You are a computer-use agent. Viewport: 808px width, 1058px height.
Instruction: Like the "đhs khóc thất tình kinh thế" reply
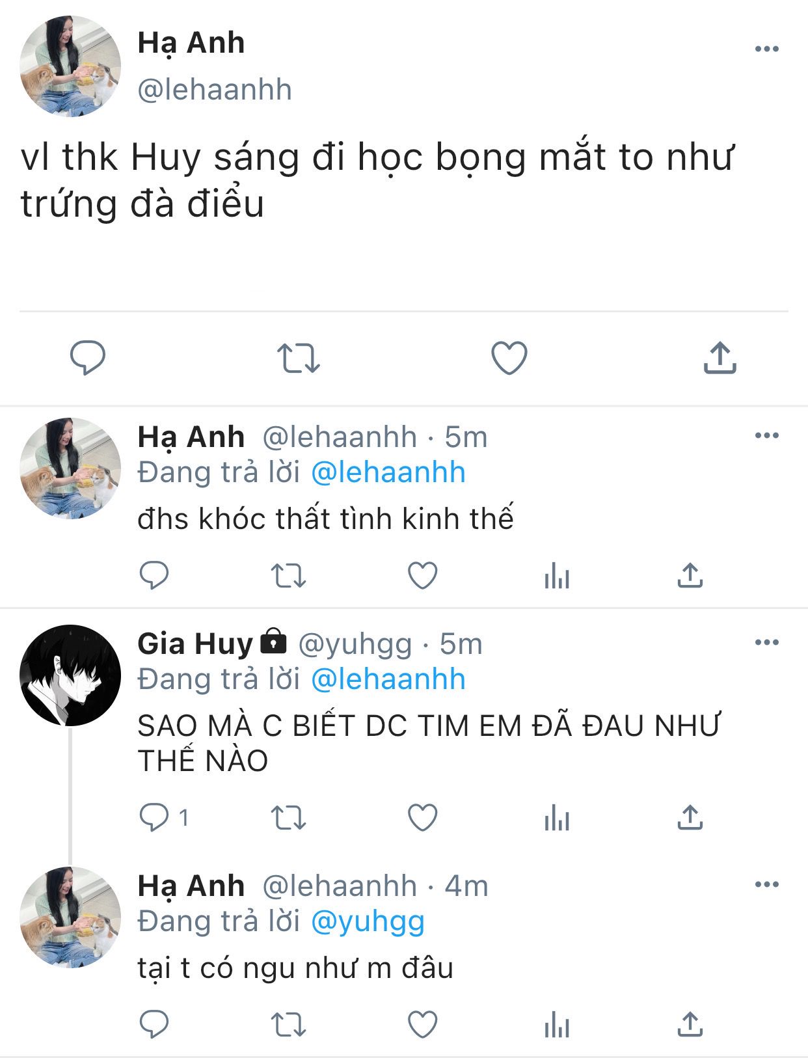pos(422,576)
